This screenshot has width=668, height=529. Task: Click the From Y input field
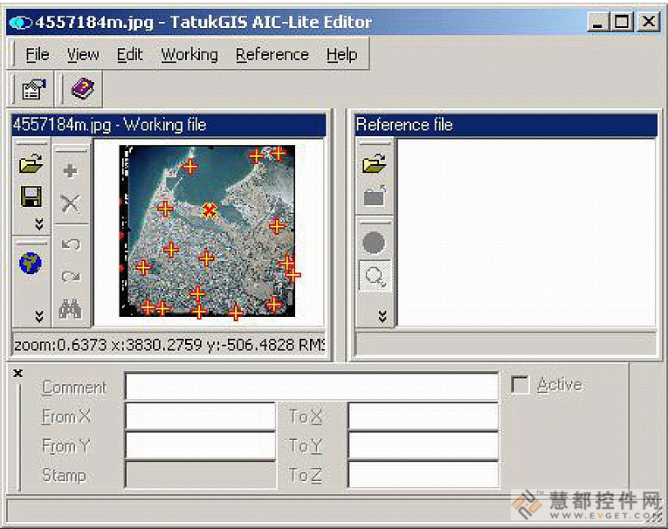[200, 446]
